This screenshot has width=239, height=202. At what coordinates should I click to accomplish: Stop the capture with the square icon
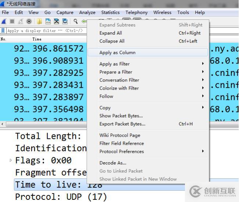[x=12, y=21]
